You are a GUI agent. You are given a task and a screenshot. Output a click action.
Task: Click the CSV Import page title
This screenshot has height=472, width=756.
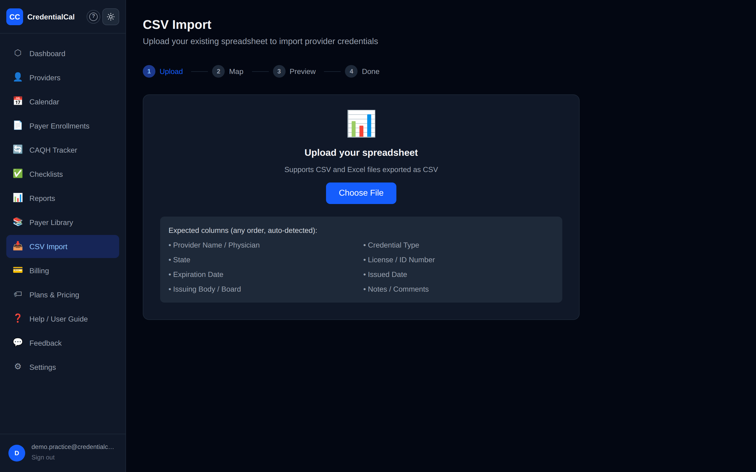177,25
